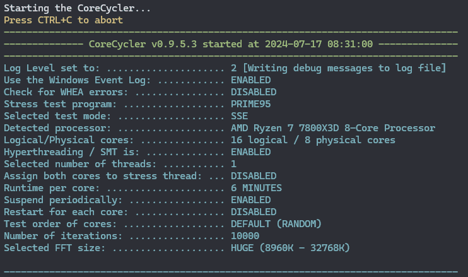
Task: Click the 'Hyperthreading / SMT is:' label
Action: pos(71,152)
